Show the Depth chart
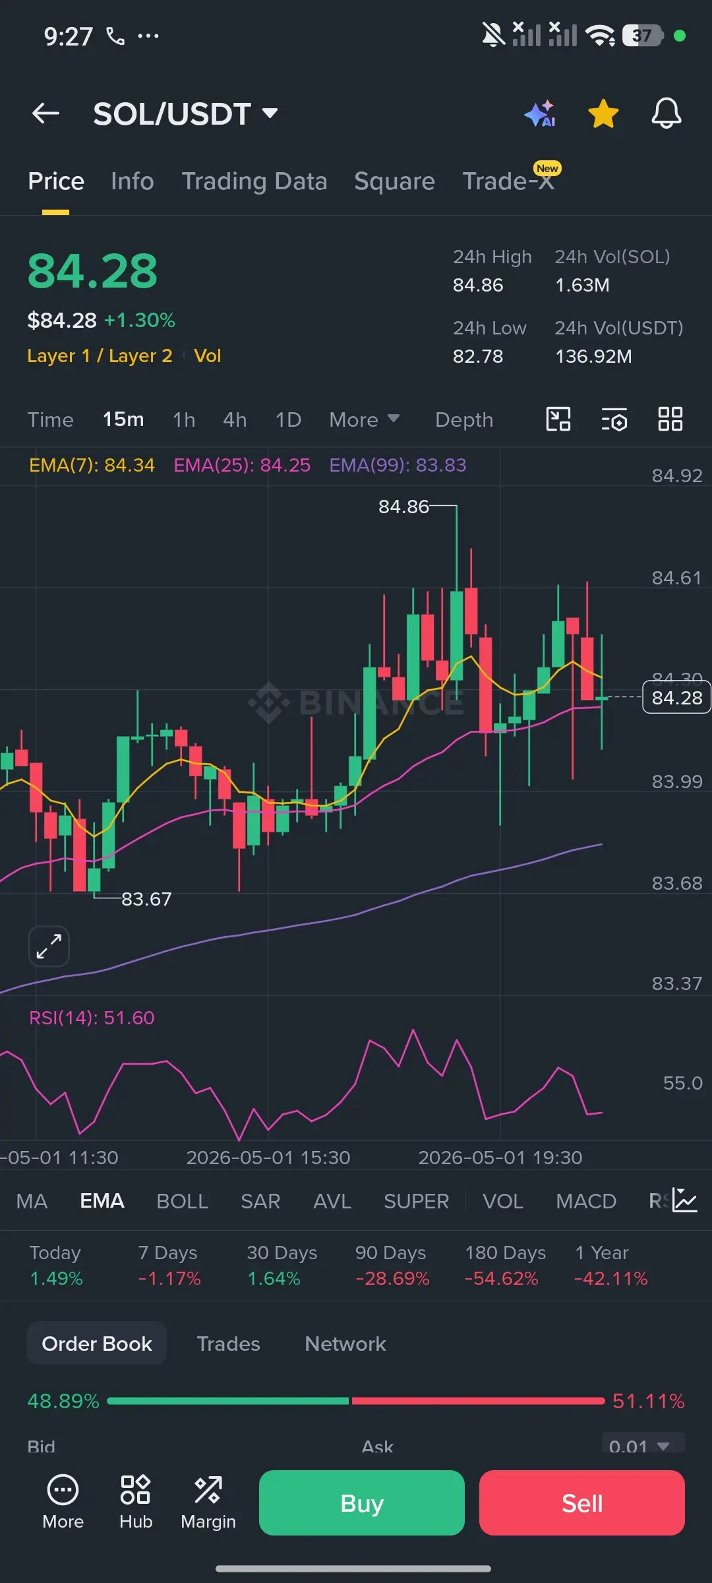 (x=464, y=420)
